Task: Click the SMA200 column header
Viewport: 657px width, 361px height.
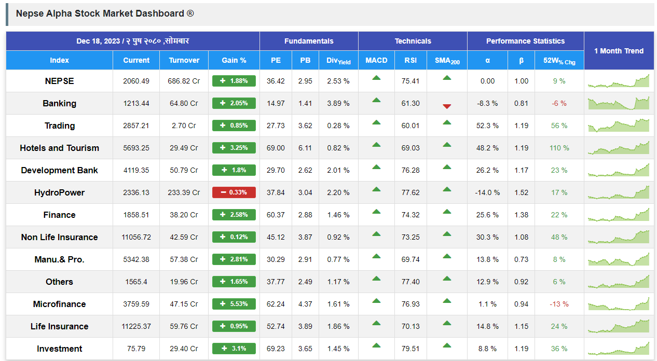Action: (x=447, y=61)
